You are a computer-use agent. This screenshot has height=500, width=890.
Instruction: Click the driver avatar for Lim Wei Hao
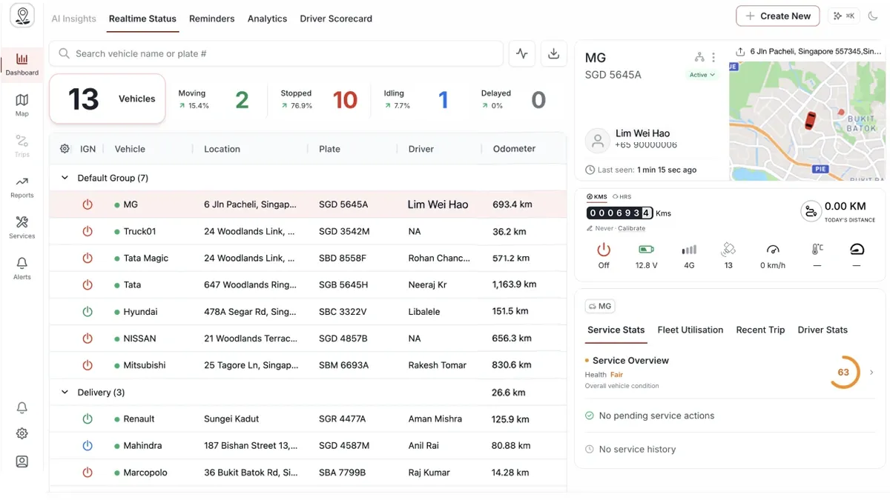[598, 140]
